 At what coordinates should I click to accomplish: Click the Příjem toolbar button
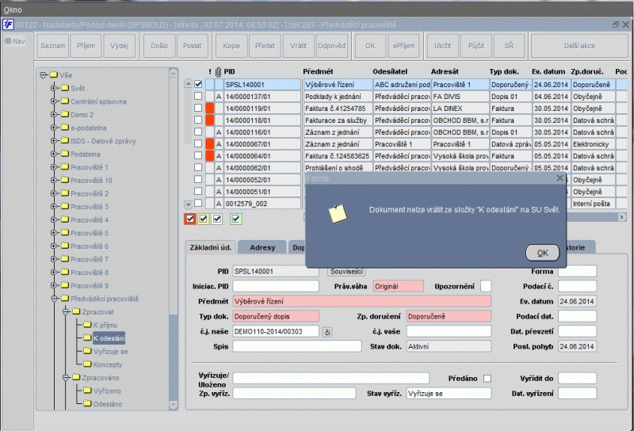86,46
